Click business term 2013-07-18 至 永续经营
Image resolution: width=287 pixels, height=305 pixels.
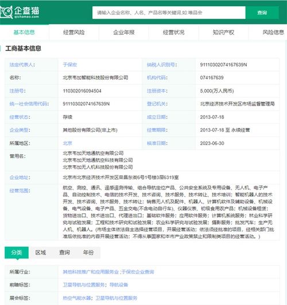(x=225, y=130)
